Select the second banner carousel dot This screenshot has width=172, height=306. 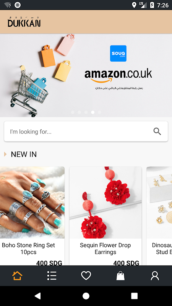80,112
